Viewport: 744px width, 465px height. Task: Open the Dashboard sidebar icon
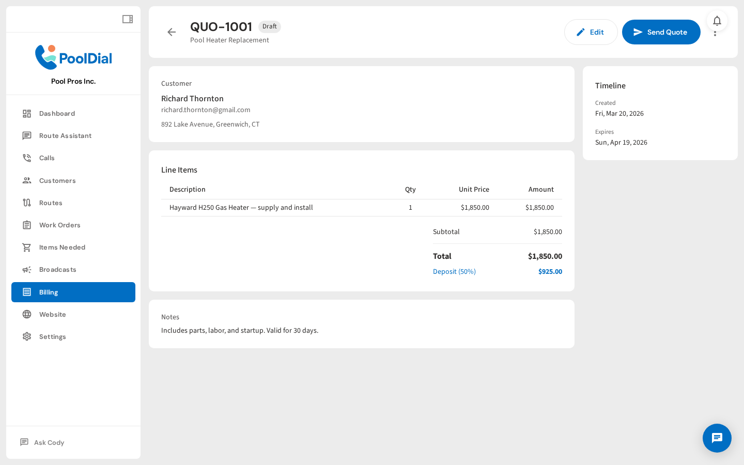click(x=27, y=113)
